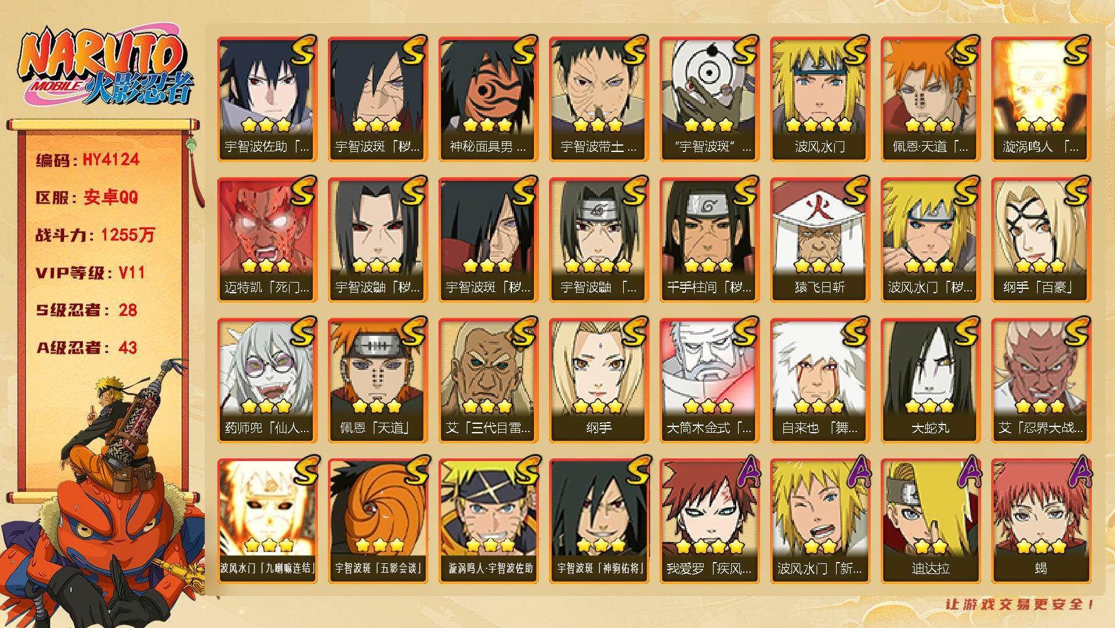Click the Naruto Mobile 火影忍者 logo

[106, 68]
